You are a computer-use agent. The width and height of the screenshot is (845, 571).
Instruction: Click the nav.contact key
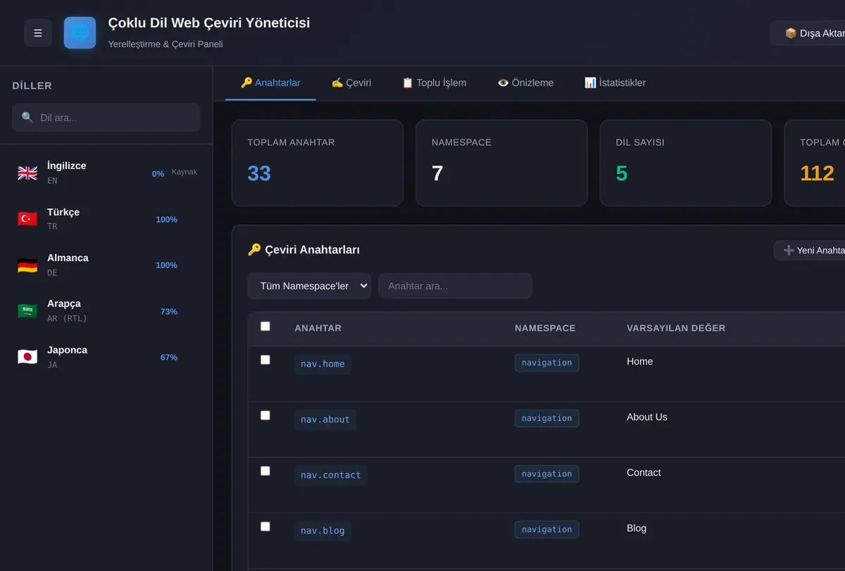pyautogui.click(x=331, y=475)
